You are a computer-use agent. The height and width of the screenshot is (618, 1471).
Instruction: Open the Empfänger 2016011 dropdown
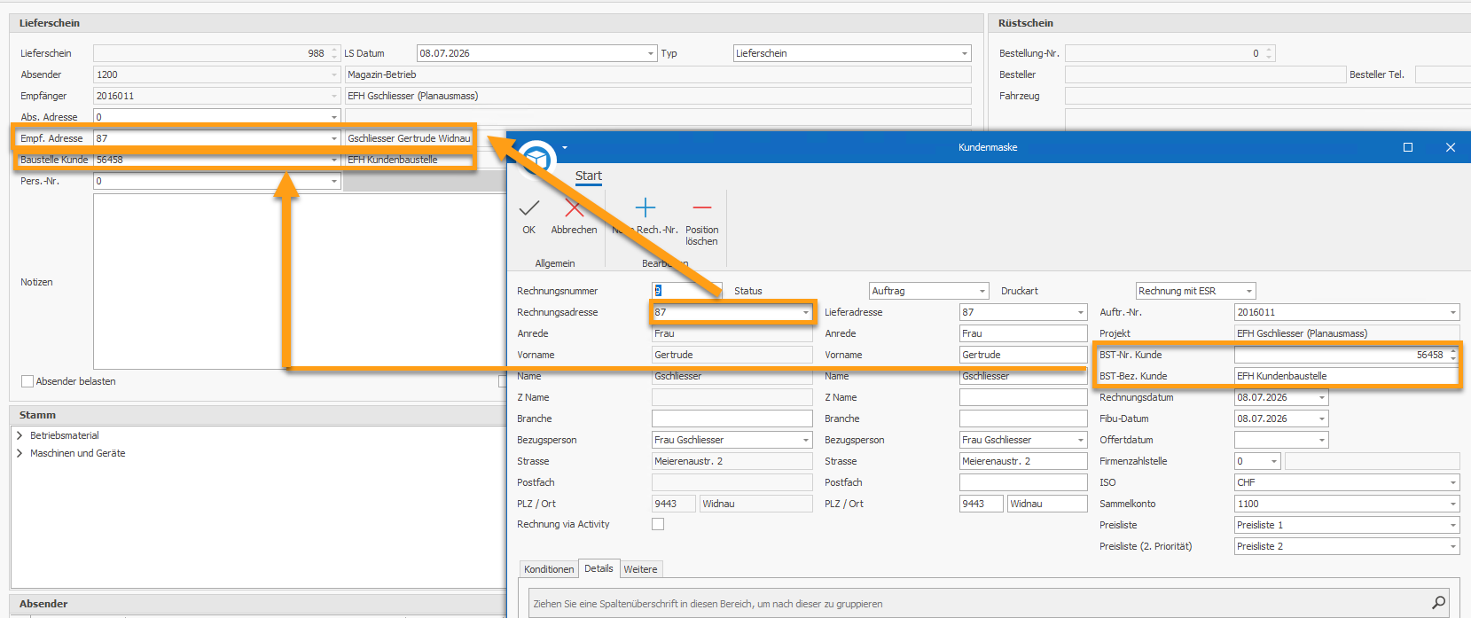[334, 96]
